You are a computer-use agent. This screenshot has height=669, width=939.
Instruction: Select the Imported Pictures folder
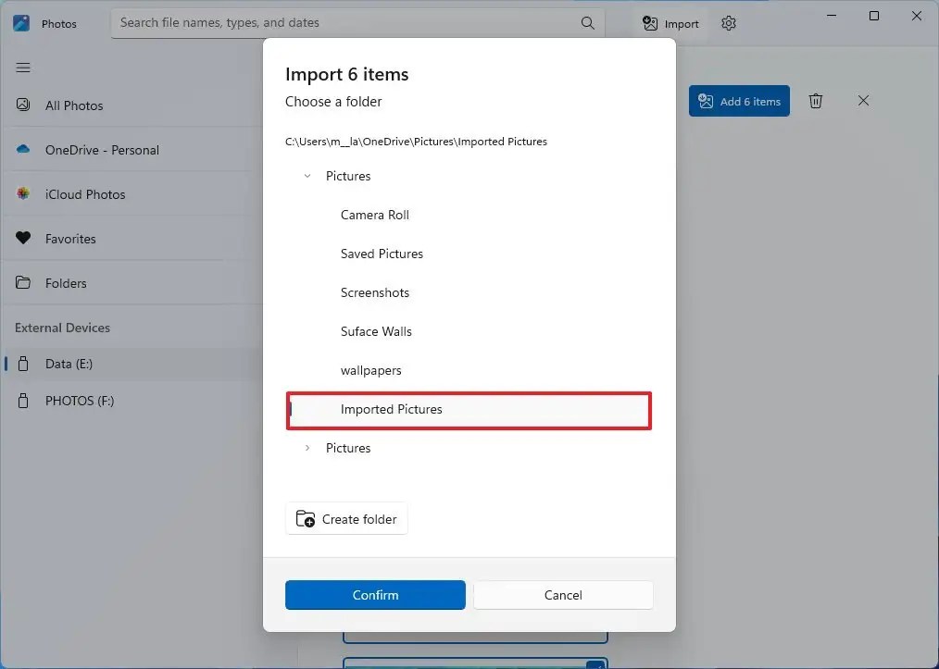(391, 409)
